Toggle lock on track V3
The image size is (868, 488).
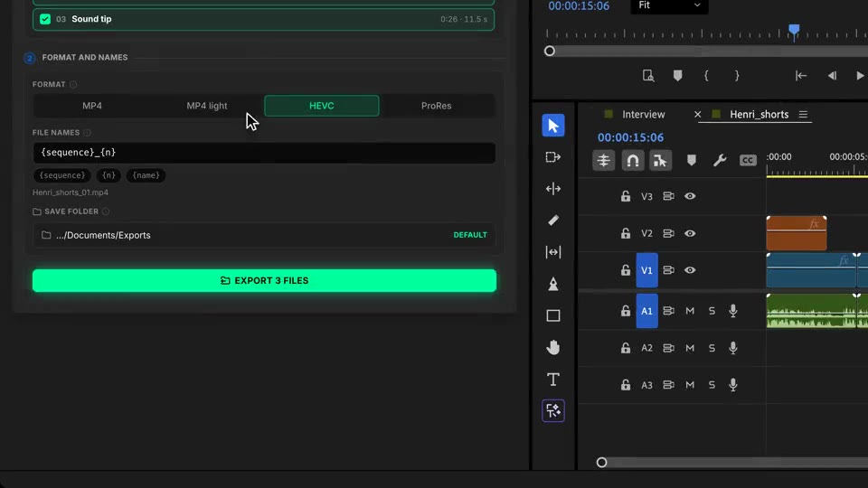pyautogui.click(x=626, y=196)
